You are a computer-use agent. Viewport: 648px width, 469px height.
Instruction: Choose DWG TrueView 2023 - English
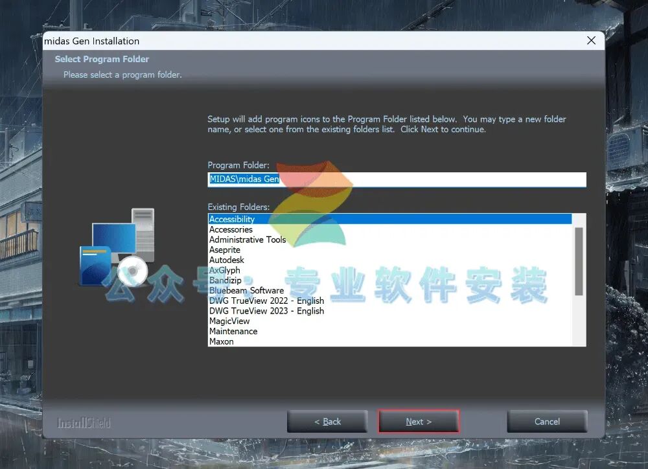(x=389, y=311)
